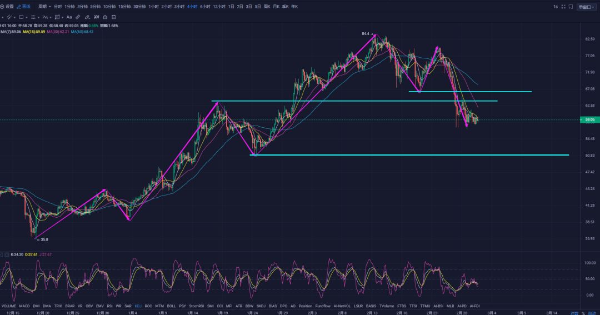Click the screenshot capture icon

571,7
